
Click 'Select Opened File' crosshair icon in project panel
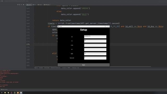tap(18, 5)
